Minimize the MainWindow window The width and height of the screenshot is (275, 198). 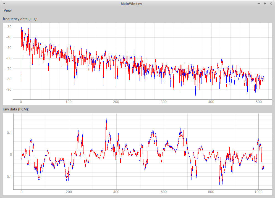pyautogui.click(x=259, y=4)
